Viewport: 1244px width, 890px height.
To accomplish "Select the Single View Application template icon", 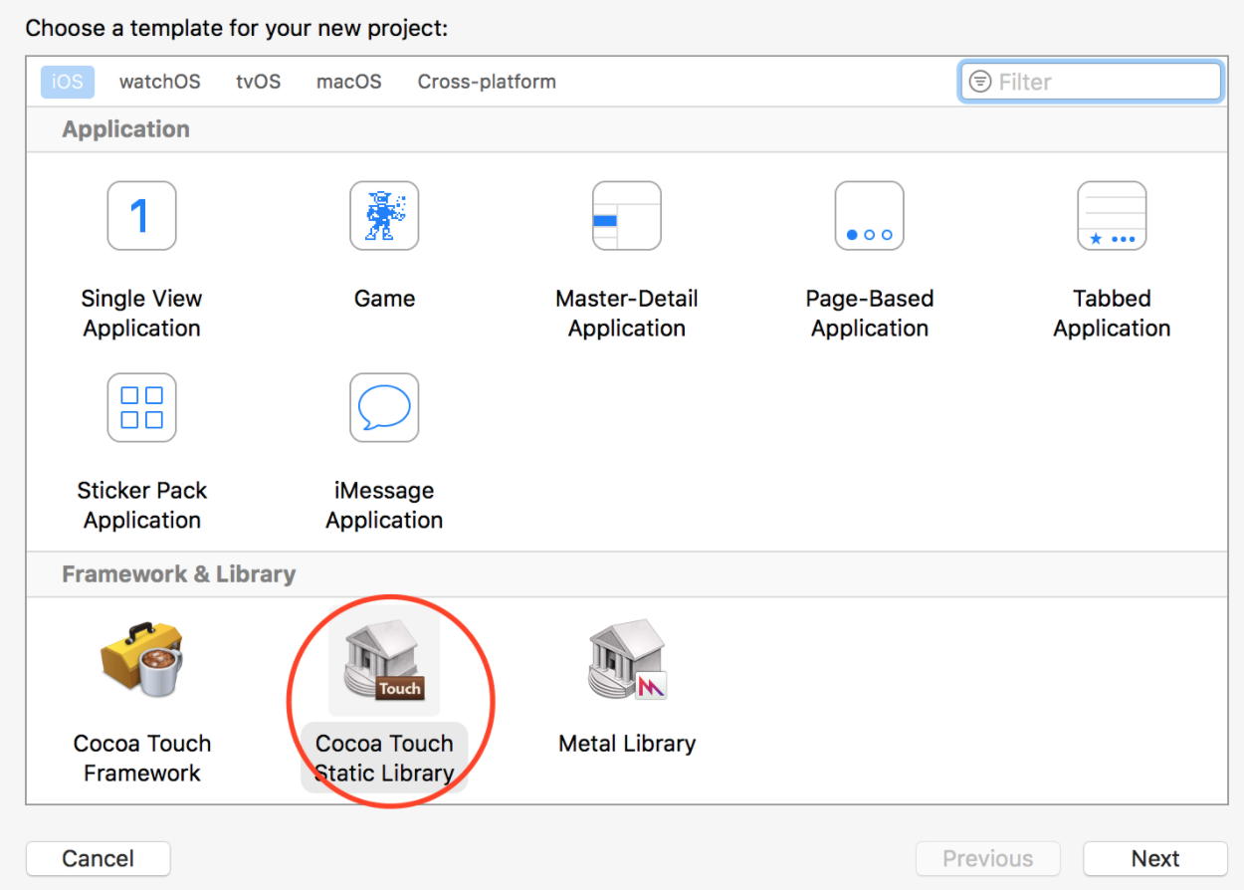I will click(141, 216).
